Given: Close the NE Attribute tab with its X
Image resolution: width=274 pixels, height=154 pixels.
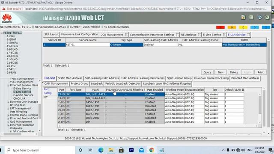Looking at the screenshot, I should pos(199,34).
